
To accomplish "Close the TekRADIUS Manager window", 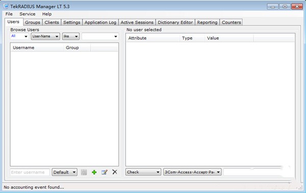I will (x=297, y=7).
